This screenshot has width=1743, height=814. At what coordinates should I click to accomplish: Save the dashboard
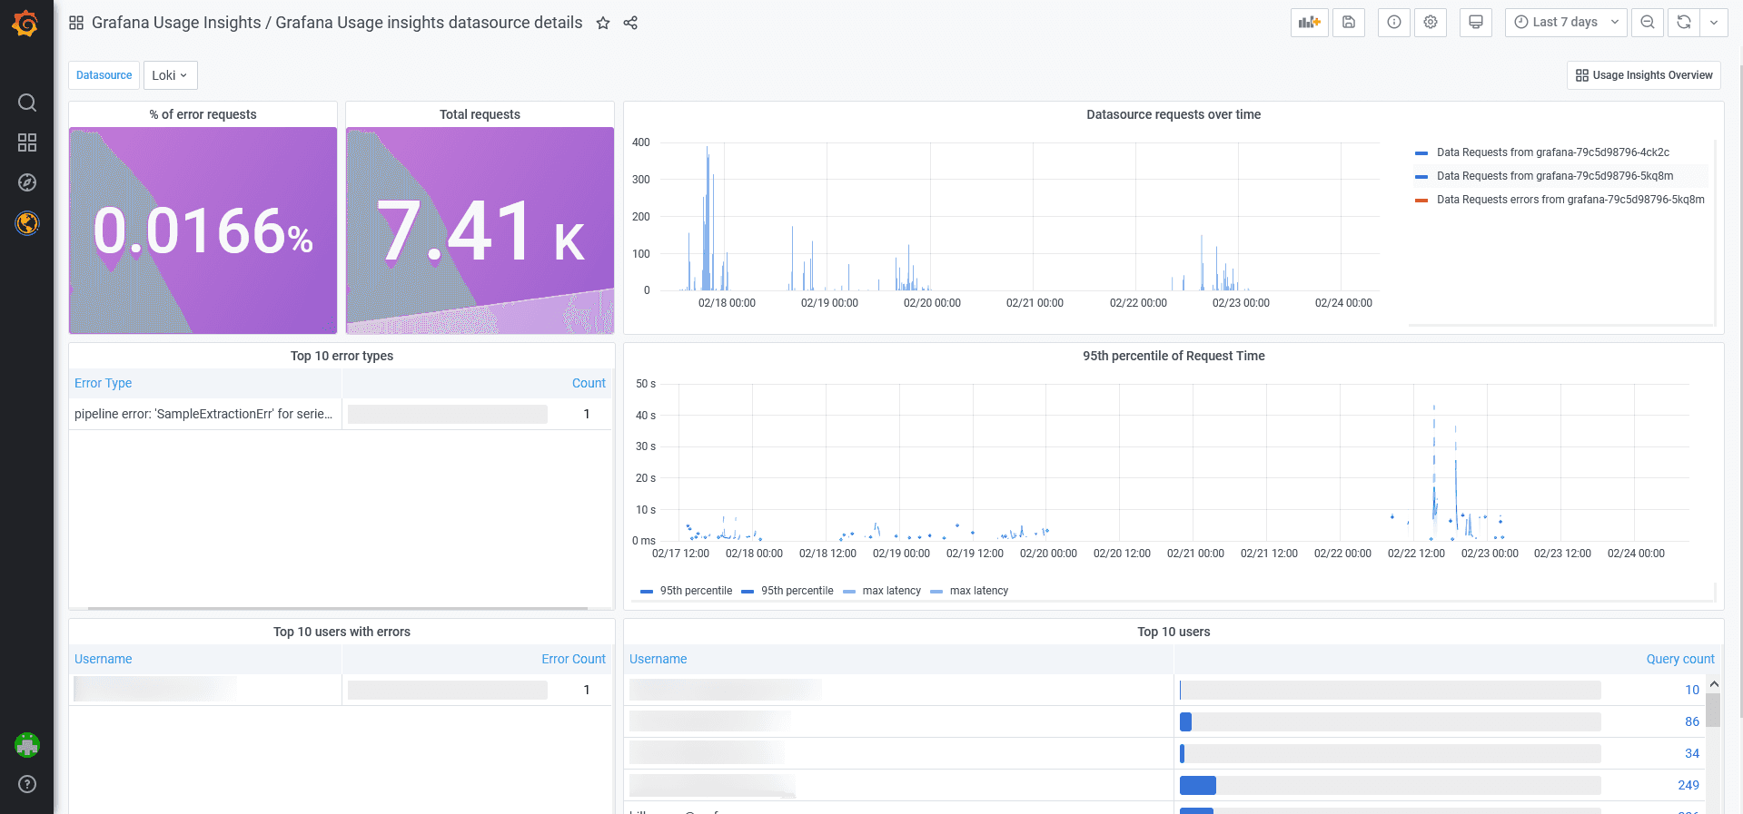(1349, 23)
